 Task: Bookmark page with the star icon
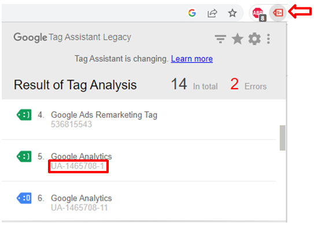click(x=232, y=13)
